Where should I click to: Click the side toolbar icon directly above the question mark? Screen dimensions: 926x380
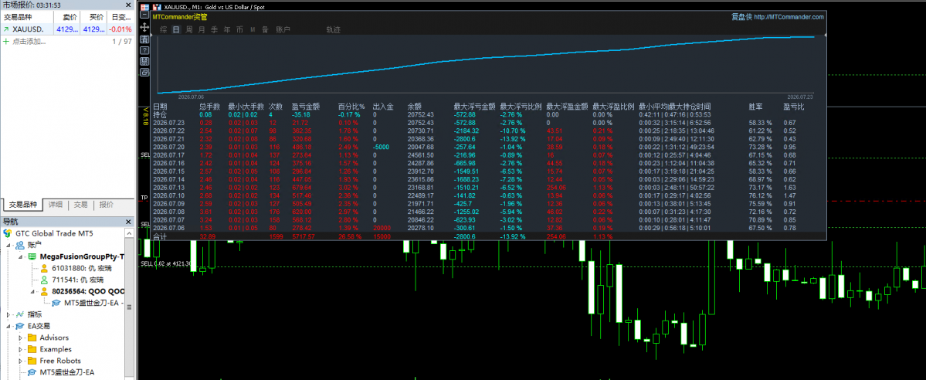144,39
